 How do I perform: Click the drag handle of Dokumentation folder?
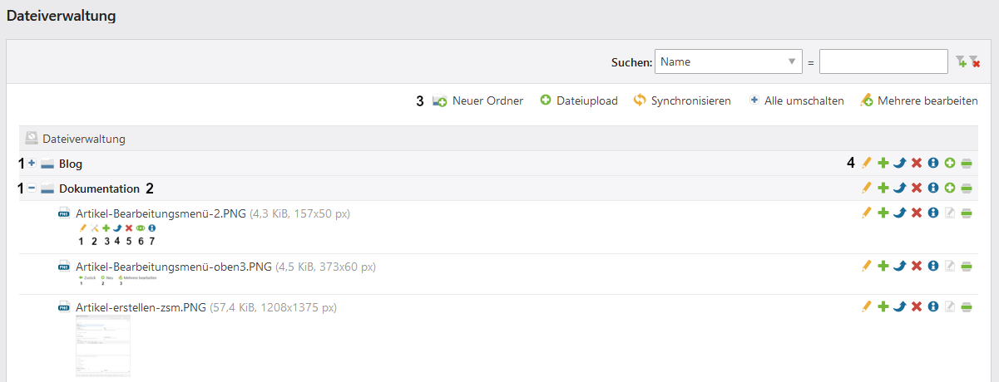[x=966, y=189]
